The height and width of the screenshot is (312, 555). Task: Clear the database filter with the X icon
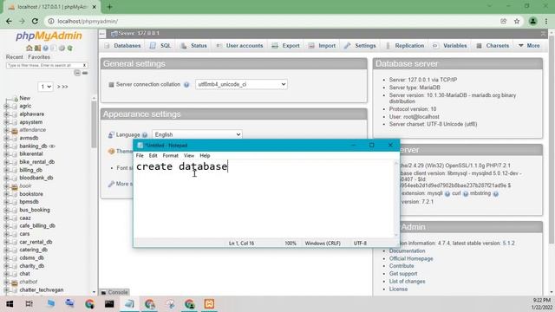tap(84, 66)
